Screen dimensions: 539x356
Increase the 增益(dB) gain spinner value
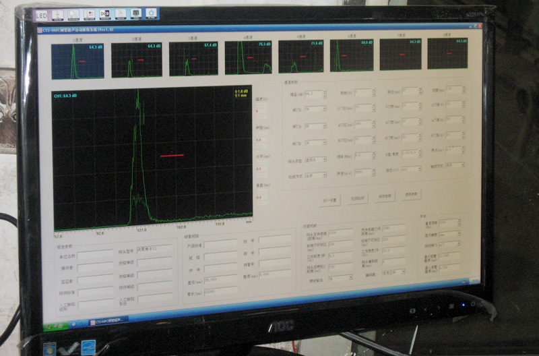coord(325,92)
